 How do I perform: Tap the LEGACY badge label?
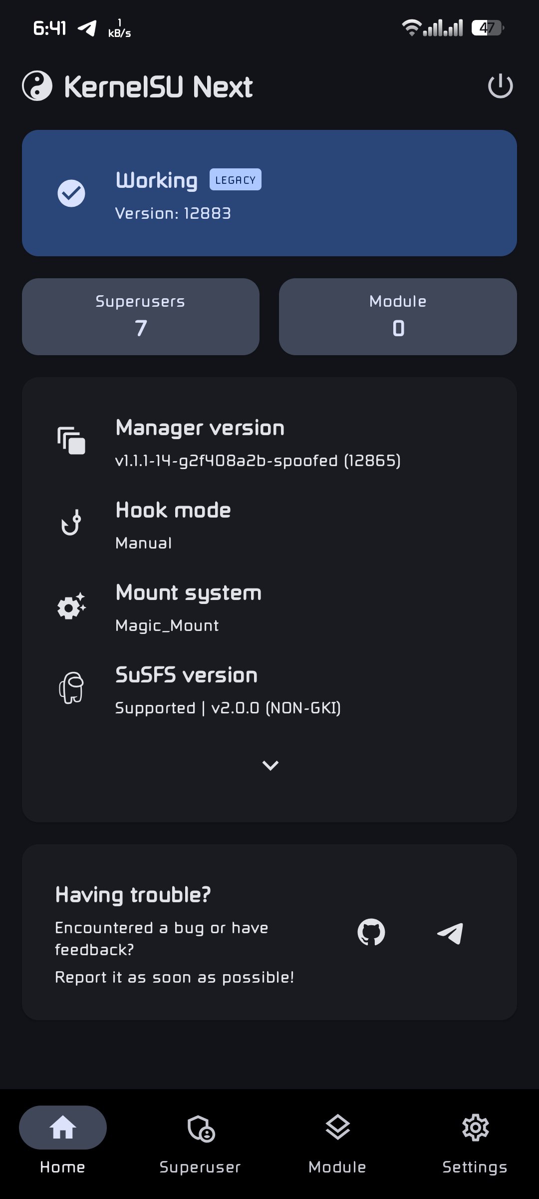click(236, 180)
